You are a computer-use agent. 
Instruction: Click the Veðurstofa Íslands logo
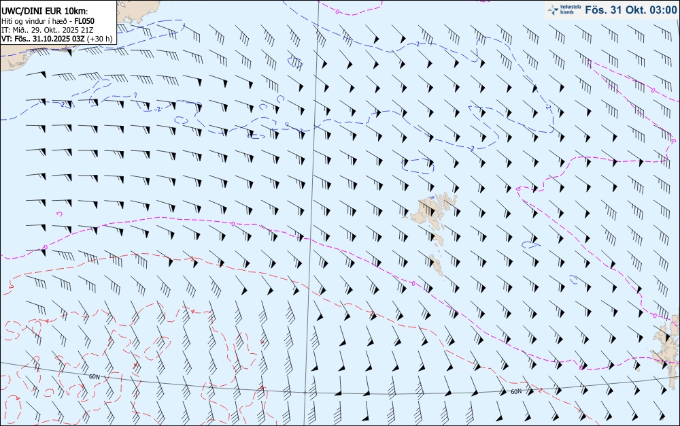(564, 10)
